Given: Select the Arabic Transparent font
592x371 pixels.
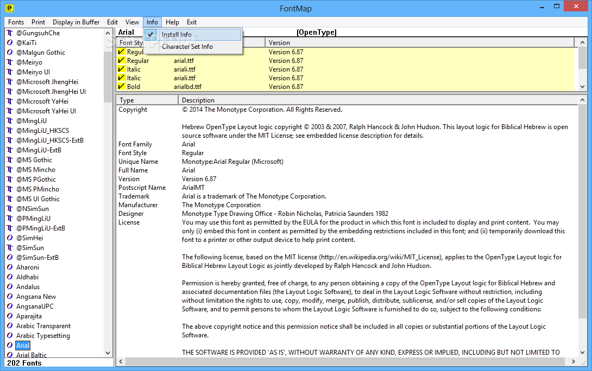Looking at the screenshot, I should [43, 326].
